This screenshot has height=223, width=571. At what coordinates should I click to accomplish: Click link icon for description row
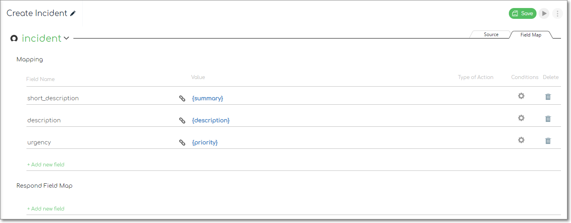[182, 120]
